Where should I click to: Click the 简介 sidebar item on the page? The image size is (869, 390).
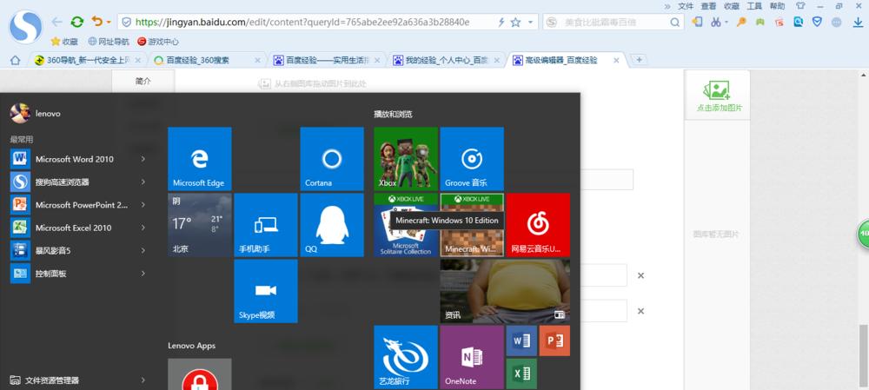(143, 81)
